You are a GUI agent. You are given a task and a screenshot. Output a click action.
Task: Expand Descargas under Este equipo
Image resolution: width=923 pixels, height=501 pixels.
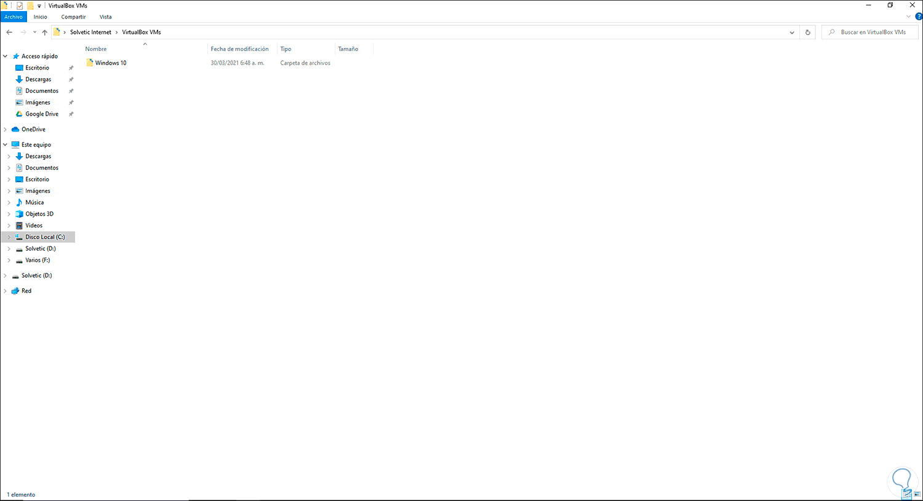[x=9, y=156]
